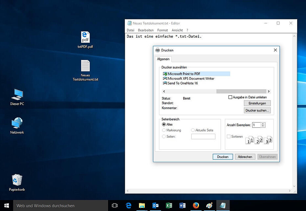Open the Bearbeiten menu in Editor
The image size is (306, 211).
point(146,30)
